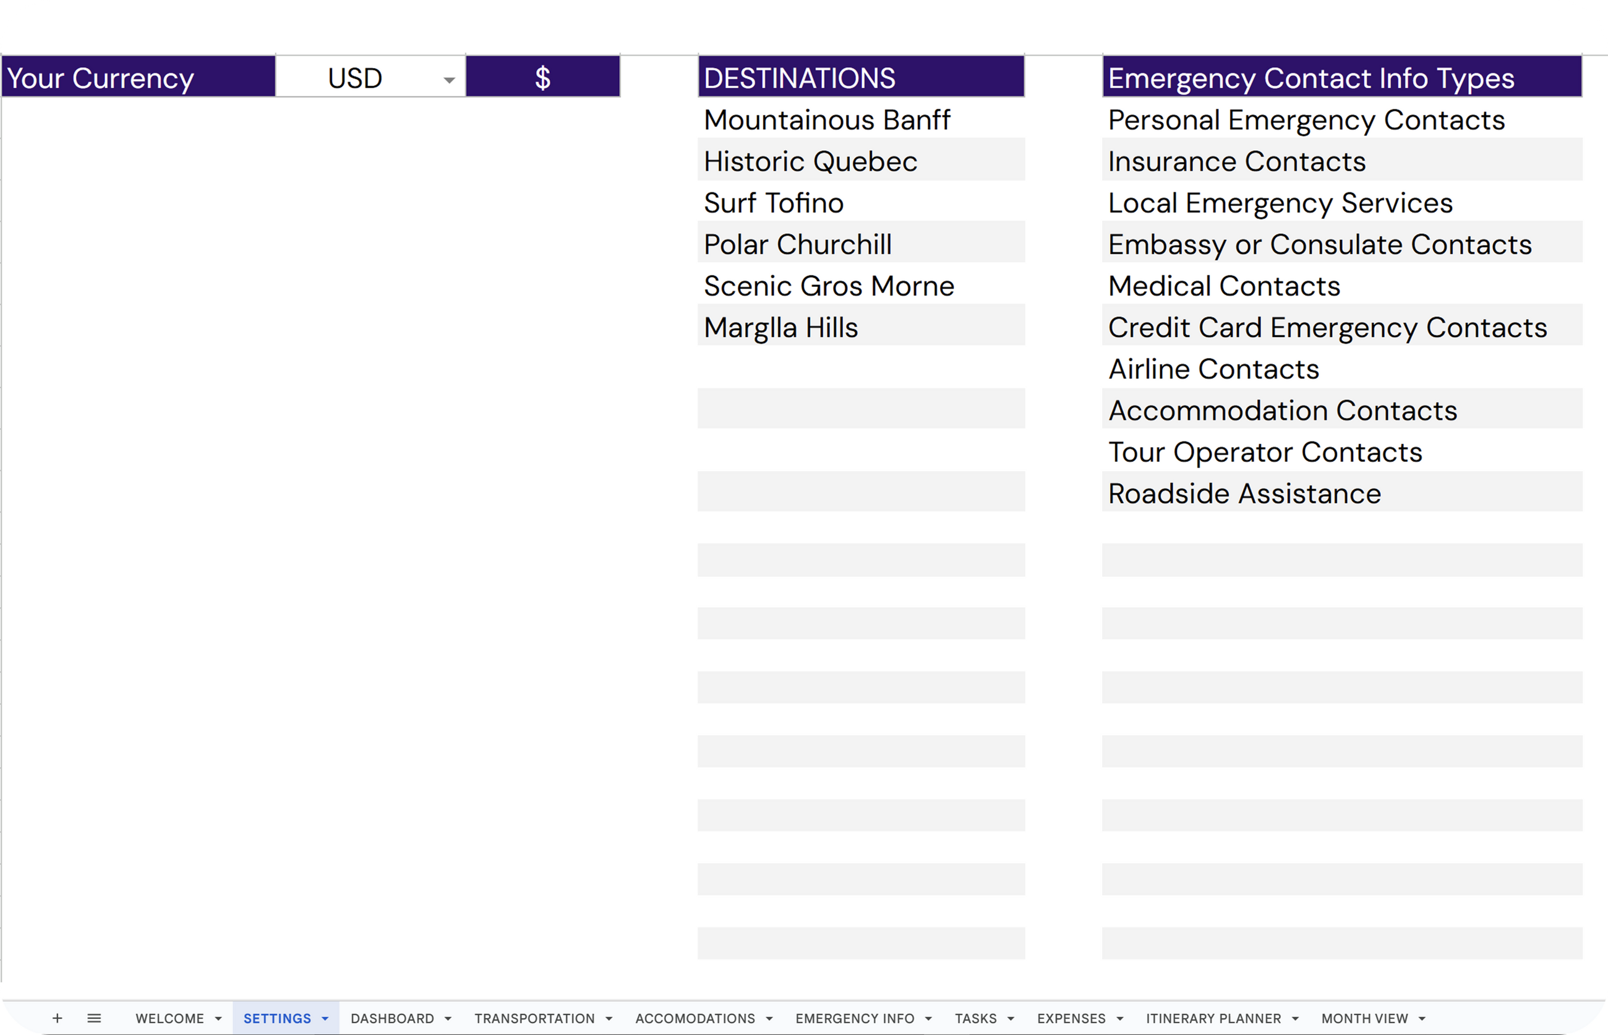Open the EXPENSES sheet tab

point(1071,1018)
